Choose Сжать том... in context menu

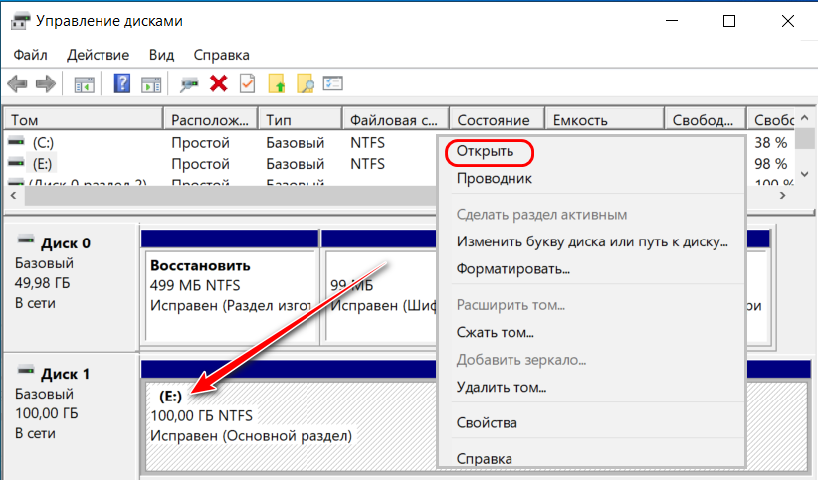pos(495,333)
